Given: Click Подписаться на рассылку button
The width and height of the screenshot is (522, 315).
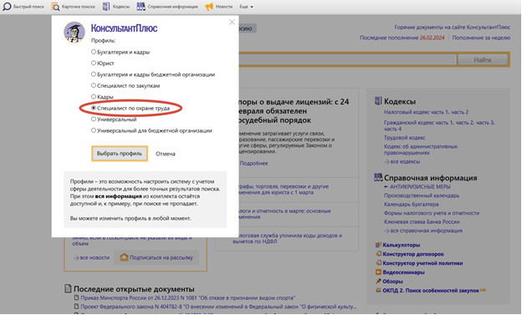Looking at the screenshot, I should [156, 257].
